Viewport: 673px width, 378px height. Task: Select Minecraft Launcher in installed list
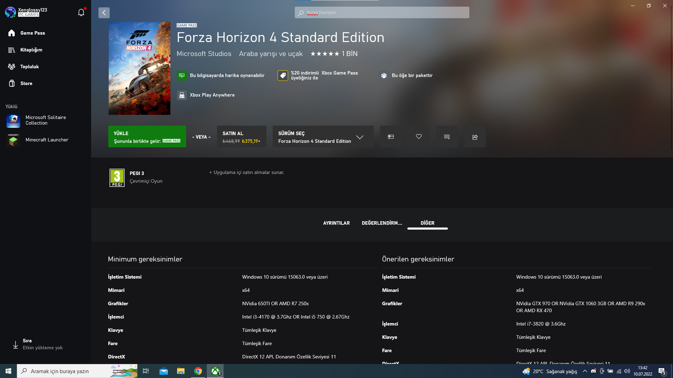[x=47, y=140]
